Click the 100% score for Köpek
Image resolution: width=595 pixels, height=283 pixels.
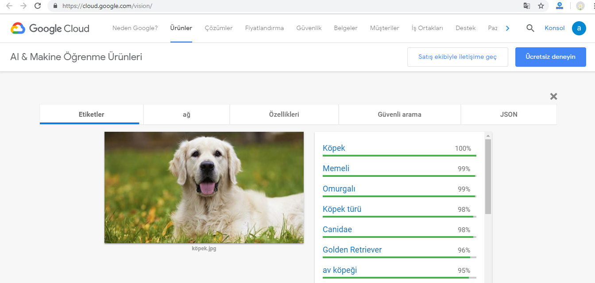coord(463,149)
